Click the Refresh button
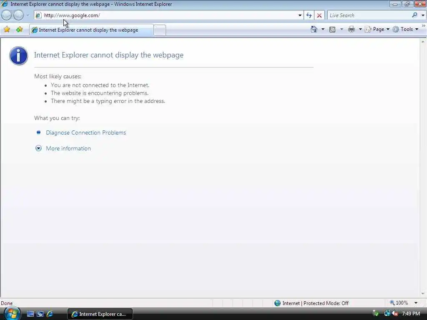This screenshot has height=320, width=427. coord(309,15)
